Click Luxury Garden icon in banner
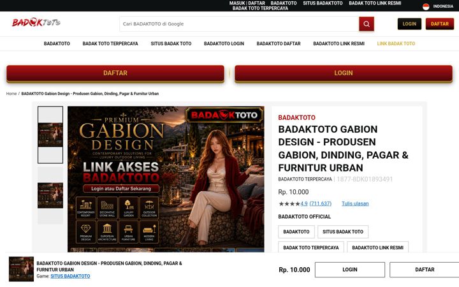 click(128, 208)
